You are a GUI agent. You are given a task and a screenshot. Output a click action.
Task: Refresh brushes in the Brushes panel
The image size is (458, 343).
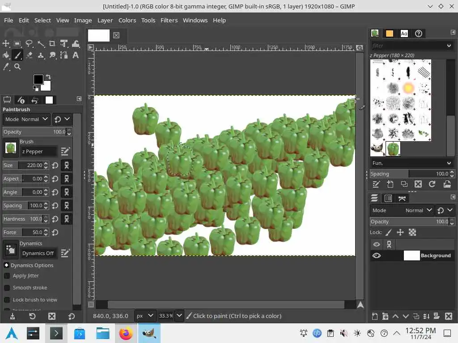(432, 184)
